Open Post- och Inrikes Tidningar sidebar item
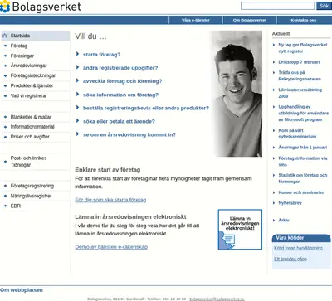The height and width of the screenshot is (301, 332). (28, 162)
